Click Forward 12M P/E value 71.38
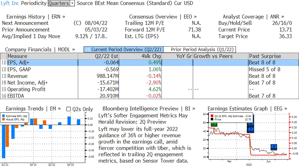The image size is (299, 167). [x=194, y=30]
